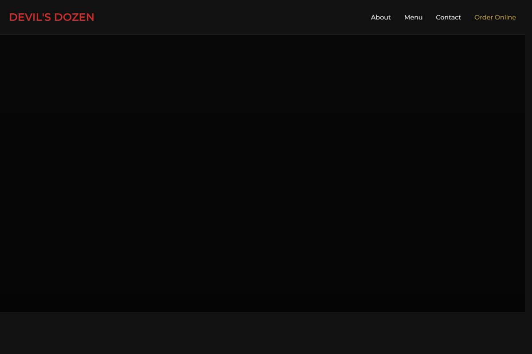Screen dimensions: 532x354
Task: Return home via DEVIL'S DOZEN brand text
Action: 51,17
